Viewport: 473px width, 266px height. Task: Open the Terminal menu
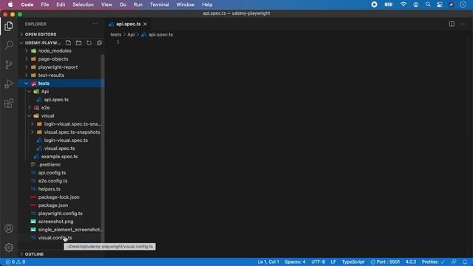[160, 4]
